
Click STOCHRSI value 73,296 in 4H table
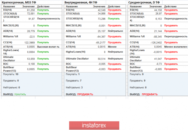click(101, 19)
